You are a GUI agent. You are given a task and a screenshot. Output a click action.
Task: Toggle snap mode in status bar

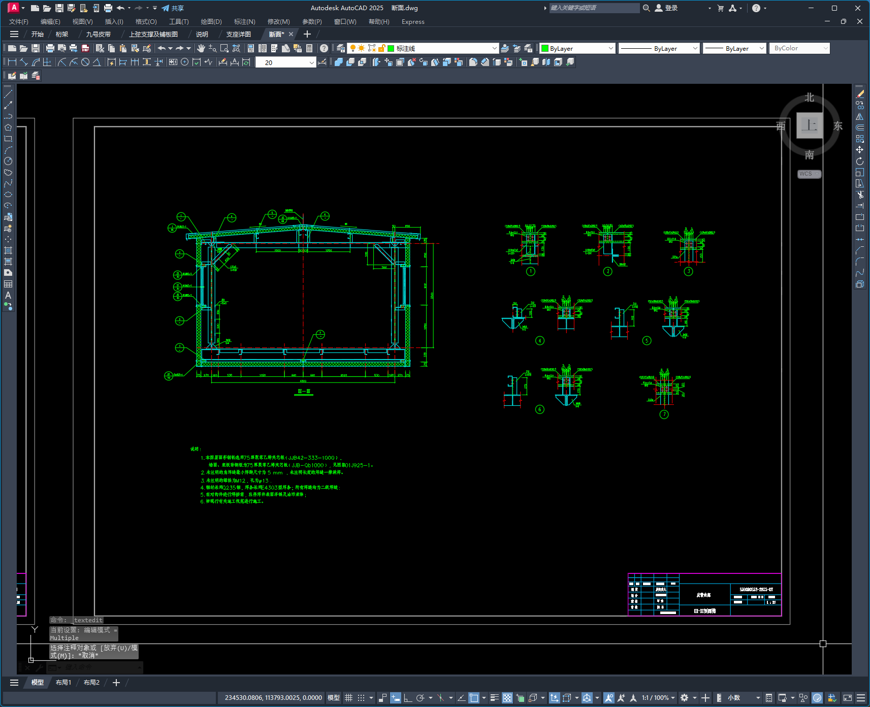tap(361, 698)
